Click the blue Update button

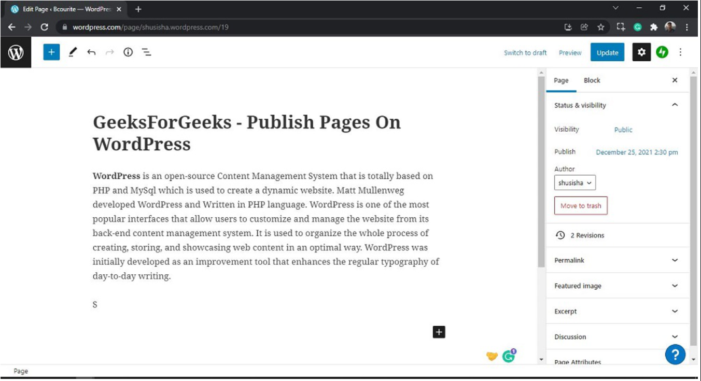point(607,52)
